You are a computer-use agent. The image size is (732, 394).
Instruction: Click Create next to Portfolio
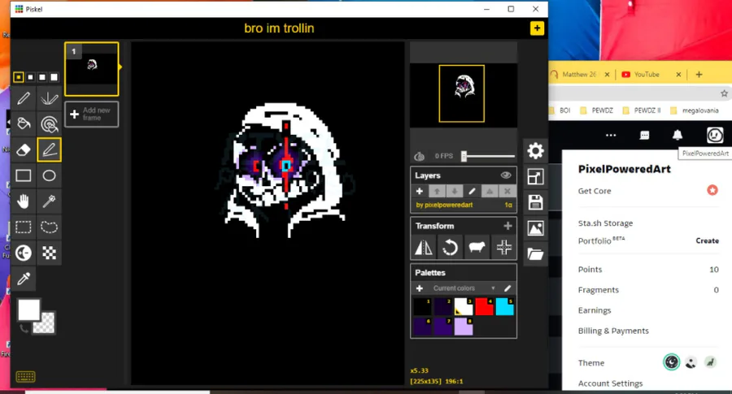coord(708,240)
